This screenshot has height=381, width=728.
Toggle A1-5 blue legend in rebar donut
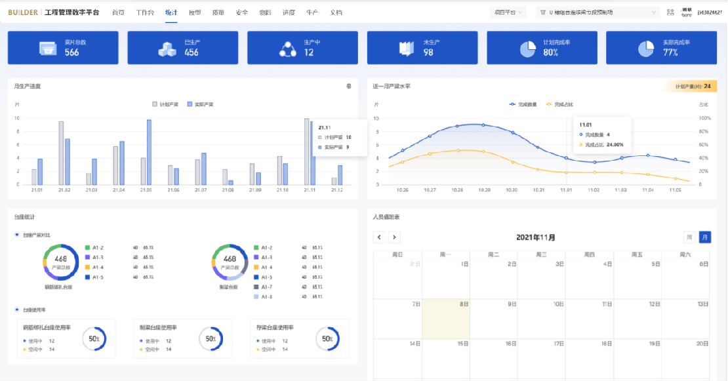click(94, 277)
